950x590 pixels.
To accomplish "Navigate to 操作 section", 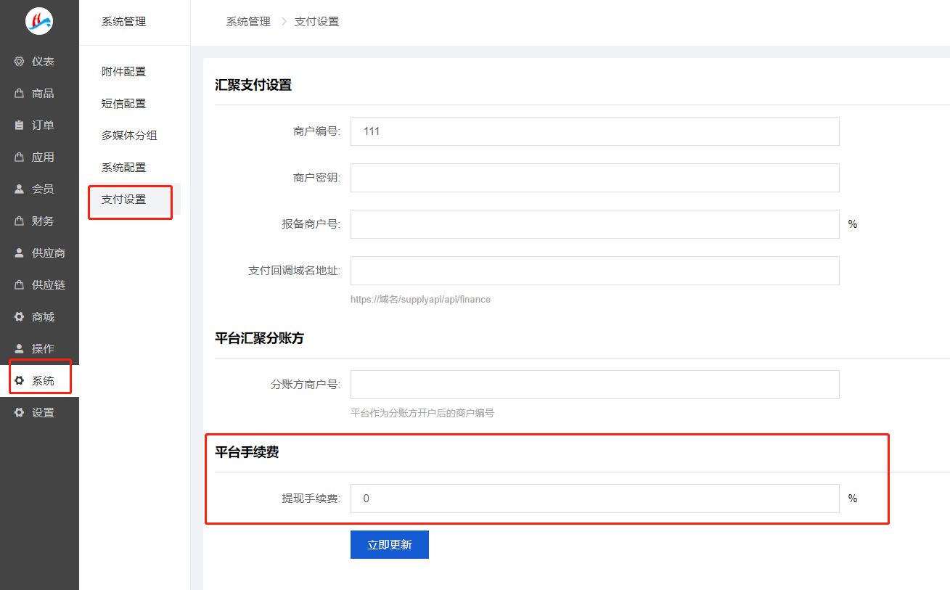I will click(39, 349).
